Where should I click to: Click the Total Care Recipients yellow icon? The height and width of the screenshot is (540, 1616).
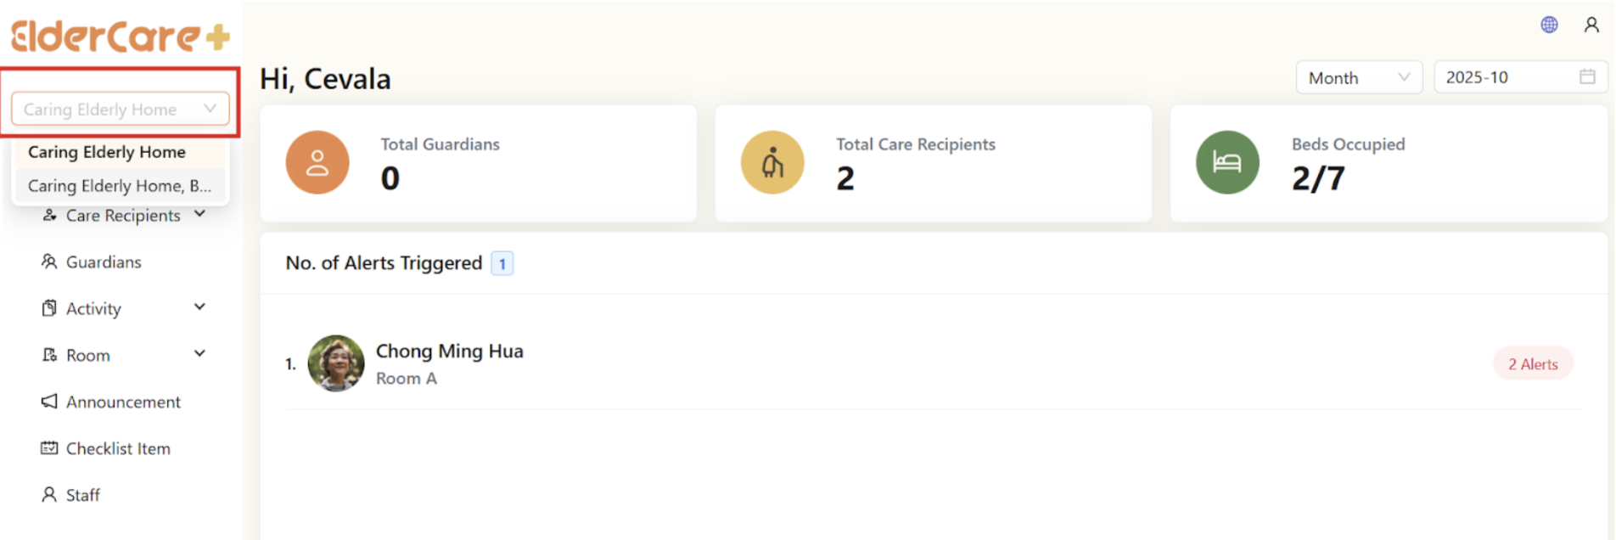click(772, 162)
